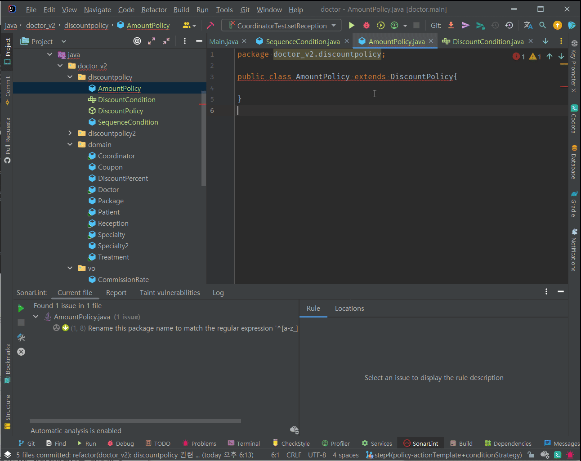Expand the discountpolicy2 package
Viewport: 581px width, 461px height.
[70, 133]
